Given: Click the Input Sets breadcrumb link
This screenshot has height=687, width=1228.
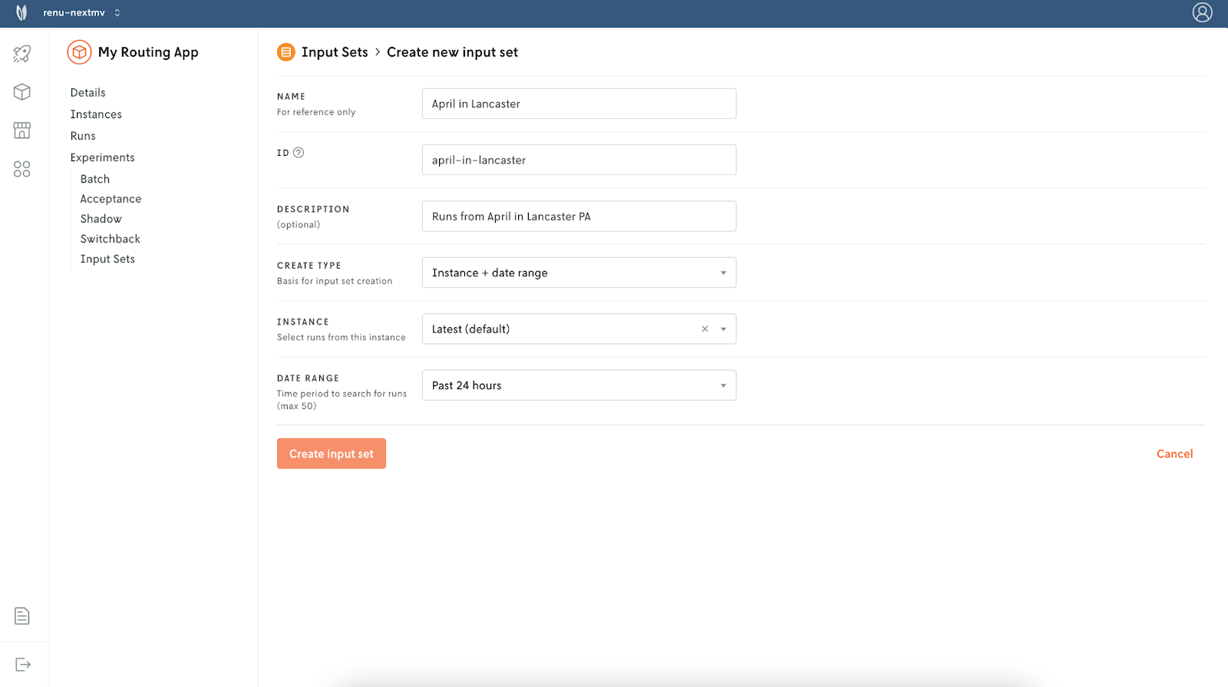Looking at the screenshot, I should click(x=335, y=52).
